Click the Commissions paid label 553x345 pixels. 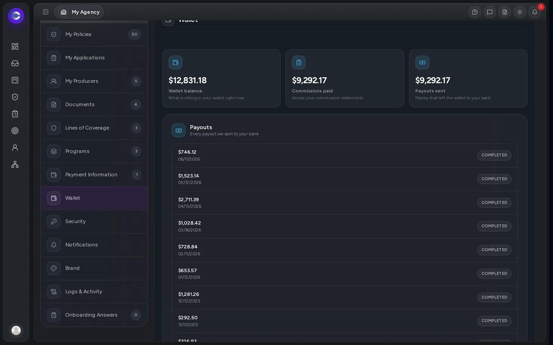click(312, 91)
